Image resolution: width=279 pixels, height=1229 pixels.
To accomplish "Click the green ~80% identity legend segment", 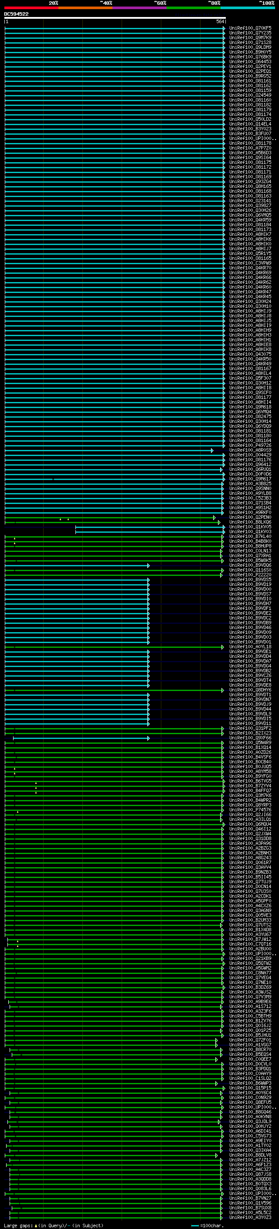I will click(194, 8).
